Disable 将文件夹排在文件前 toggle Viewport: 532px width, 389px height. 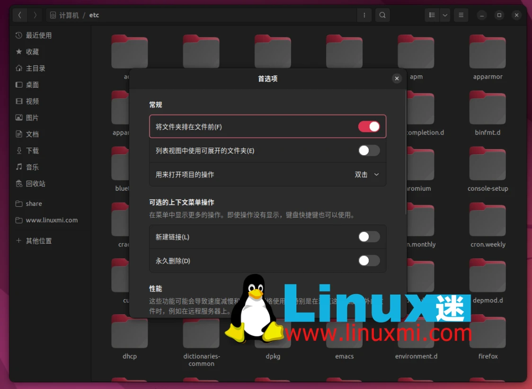click(369, 126)
